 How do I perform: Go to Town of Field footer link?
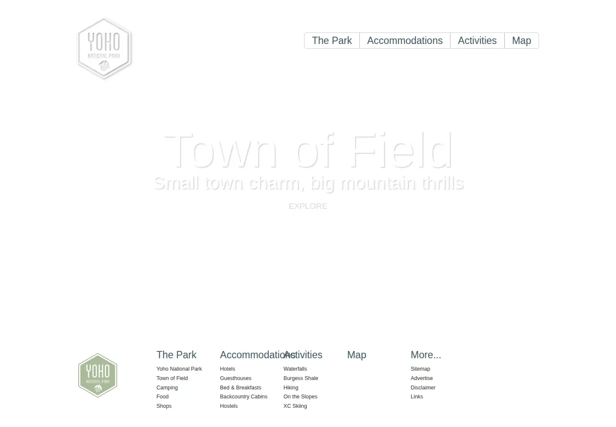pos(172,378)
